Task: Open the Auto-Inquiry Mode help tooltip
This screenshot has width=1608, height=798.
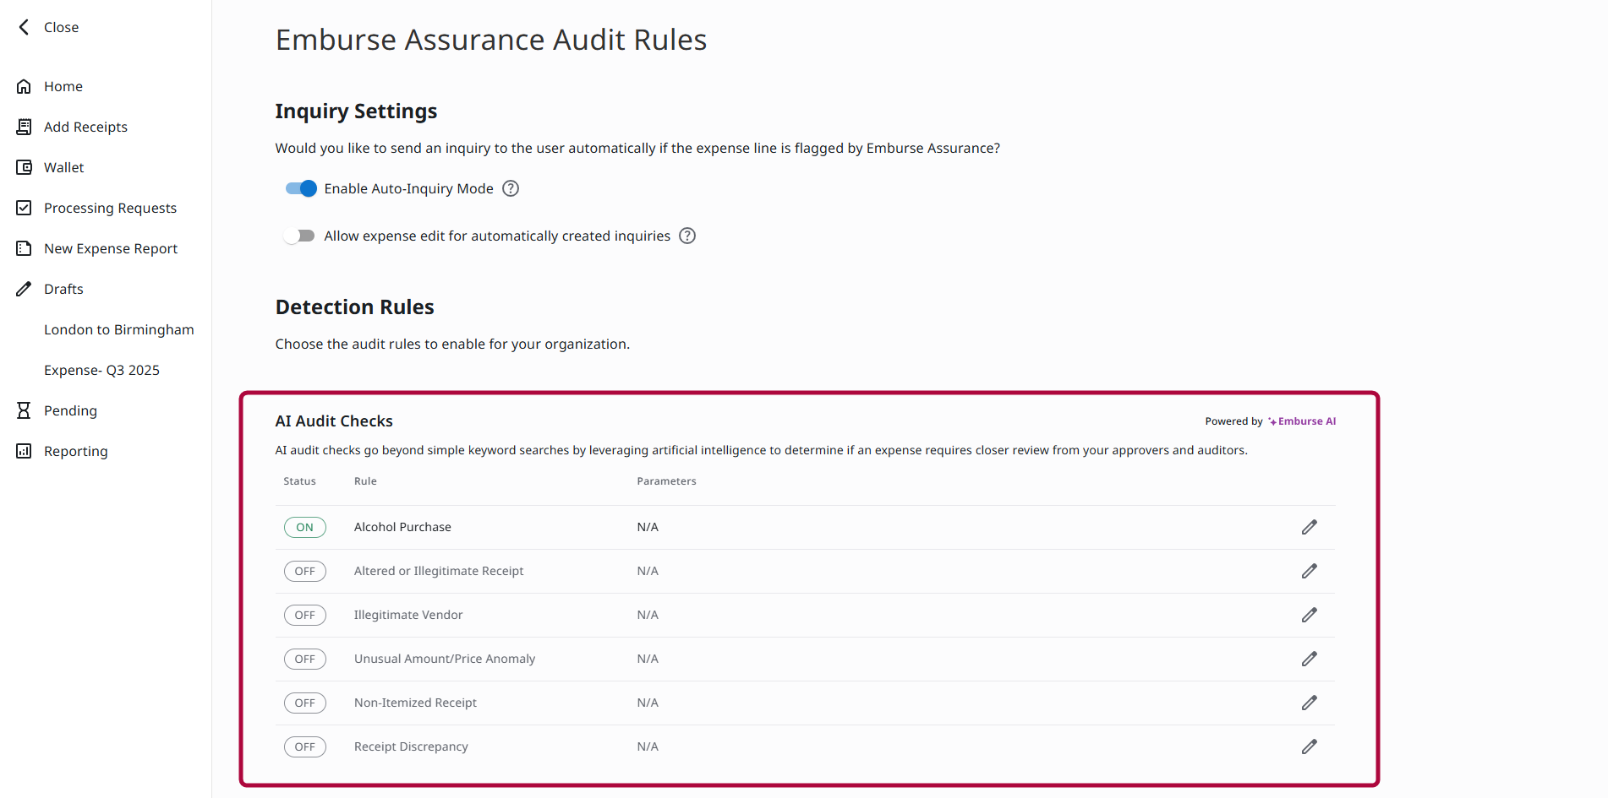Action: pyautogui.click(x=510, y=187)
